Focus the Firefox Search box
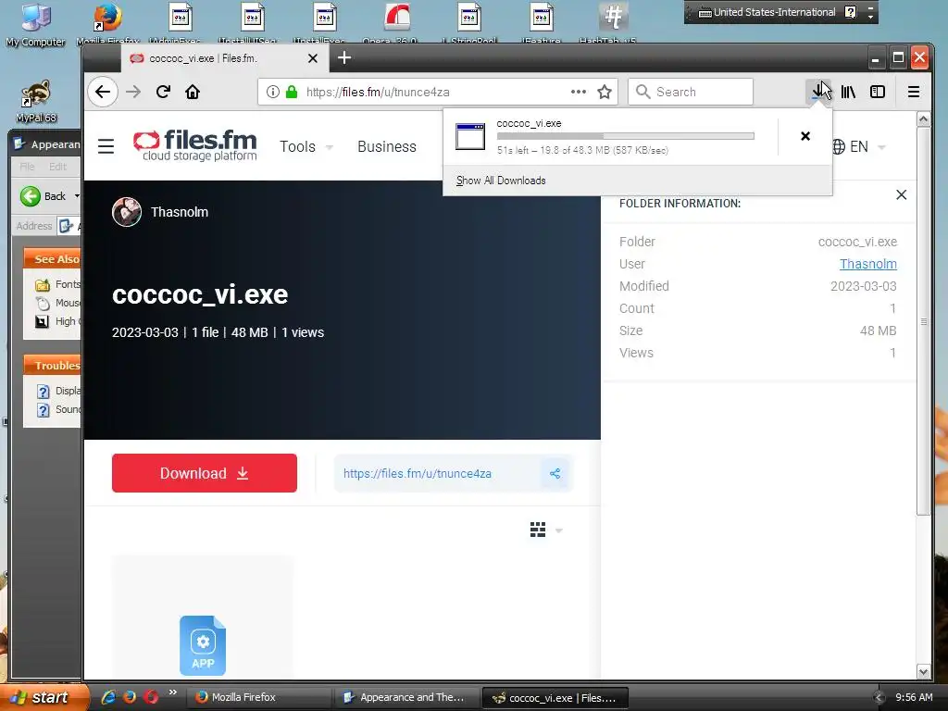This screenshot has height=711, width=948. click(x=691, y=92)
